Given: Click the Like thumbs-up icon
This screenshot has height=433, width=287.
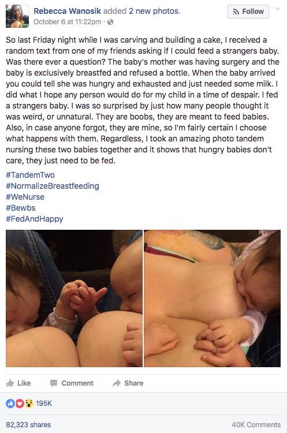Looking at the screenshot, I should tap(10, 383).
